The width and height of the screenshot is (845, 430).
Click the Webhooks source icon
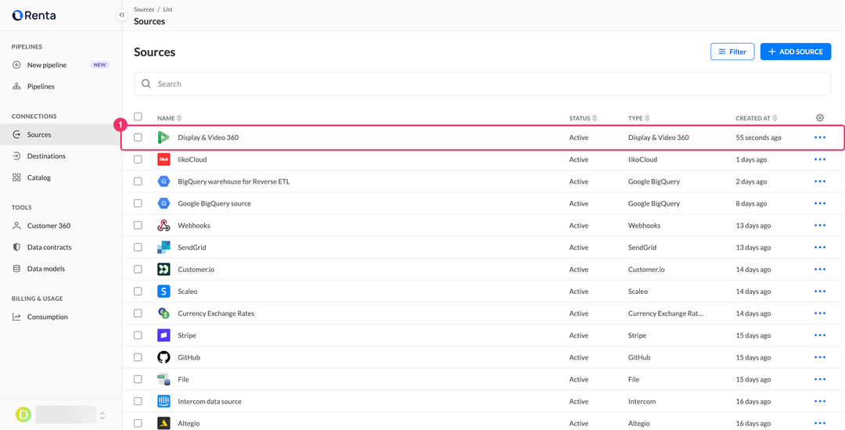pyautogui.click(x=164, y=225)
